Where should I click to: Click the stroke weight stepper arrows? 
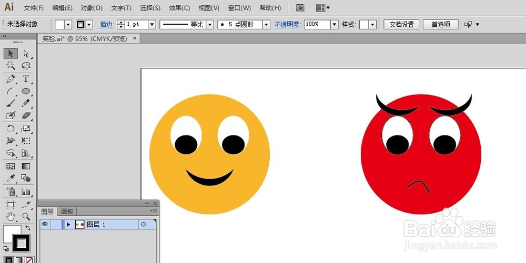click(121, 25)
